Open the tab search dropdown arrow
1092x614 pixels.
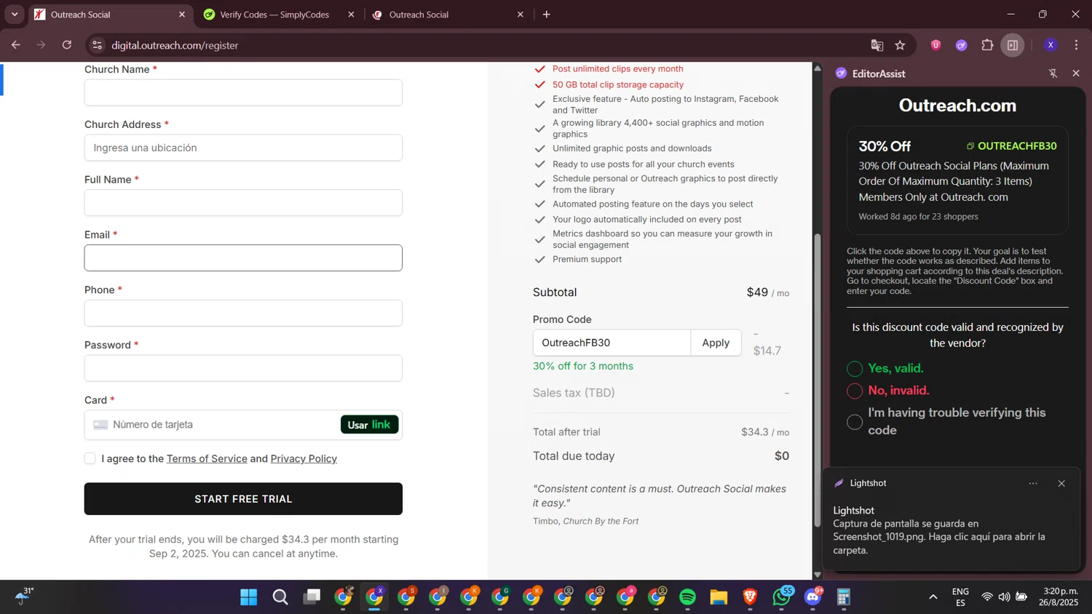pyautogui.click(x=15, y=14)
